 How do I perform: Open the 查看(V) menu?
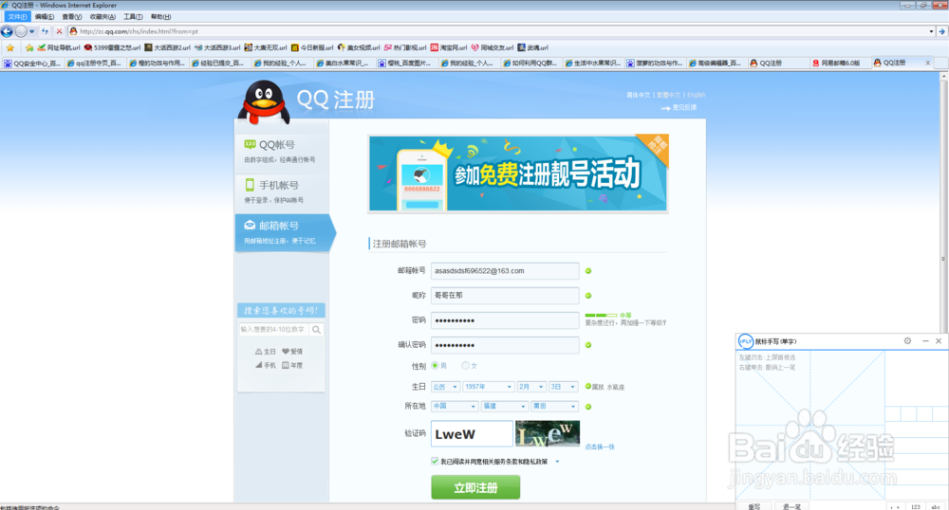(71, 17)
